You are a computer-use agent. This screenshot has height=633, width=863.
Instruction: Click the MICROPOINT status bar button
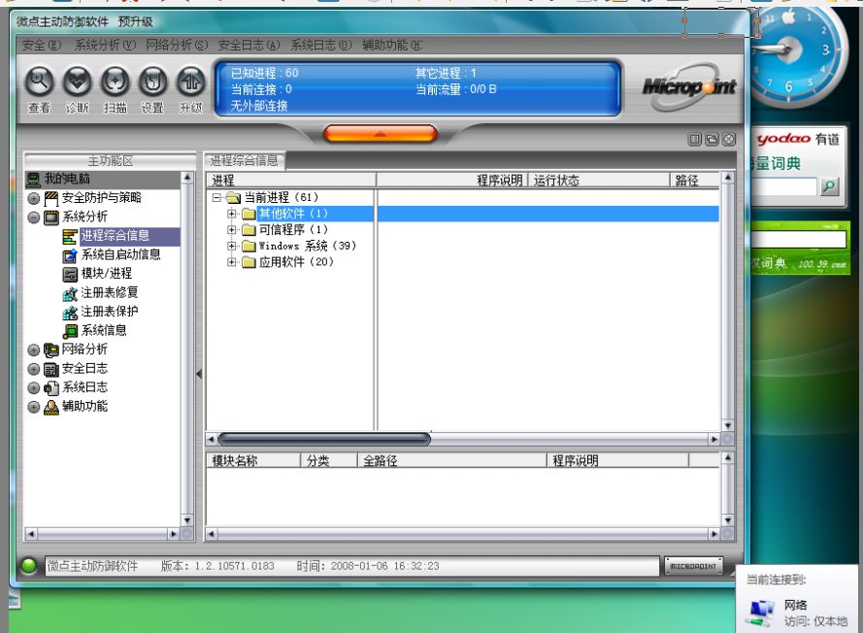[x=693, y=565]
